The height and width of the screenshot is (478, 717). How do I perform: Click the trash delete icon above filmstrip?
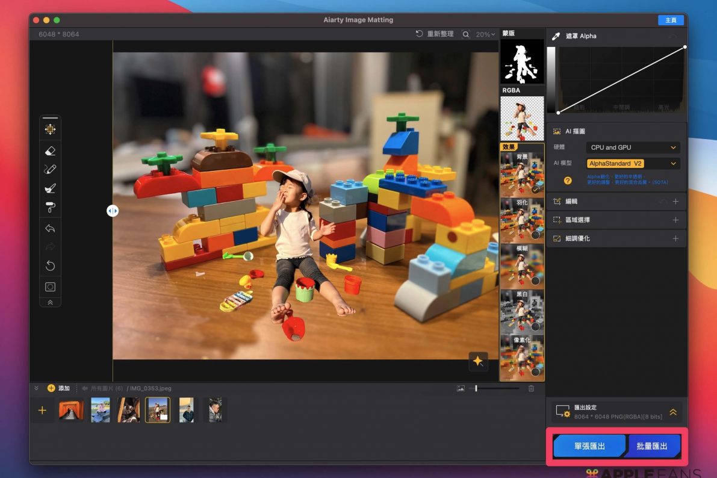531,389
